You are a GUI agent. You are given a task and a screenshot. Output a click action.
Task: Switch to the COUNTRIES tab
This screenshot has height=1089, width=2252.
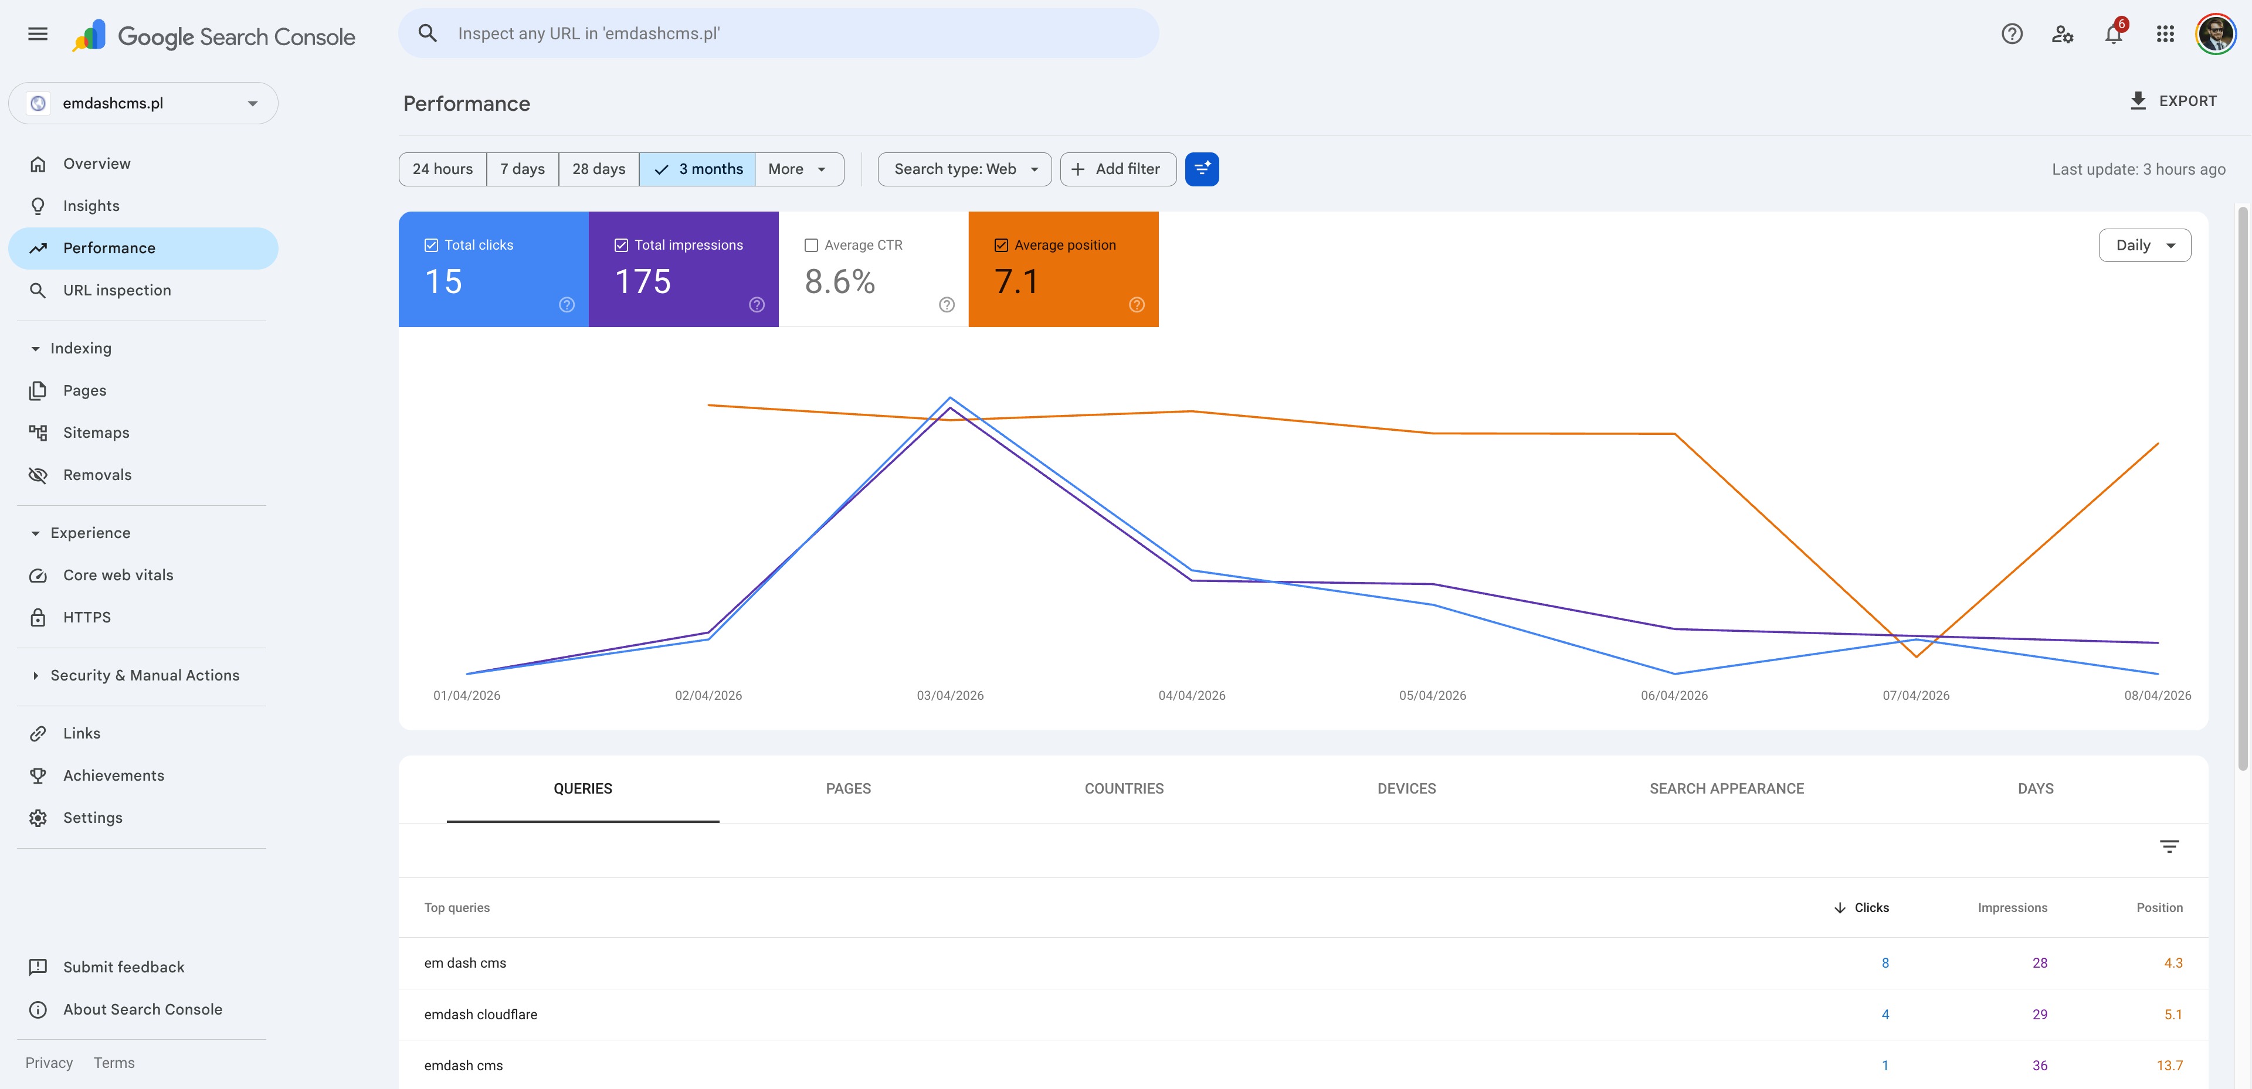[x=1124, y=788]
